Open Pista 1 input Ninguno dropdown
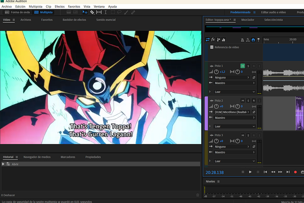Screen dimensions: 304x203 (232, 77)
